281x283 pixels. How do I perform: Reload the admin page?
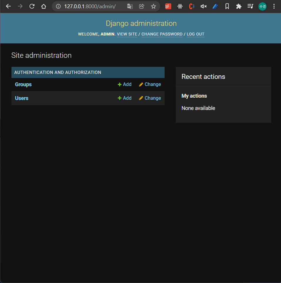click(x=32, y=6)
